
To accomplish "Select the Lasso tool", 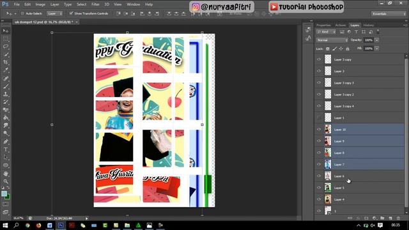I will tap(6, 47).
